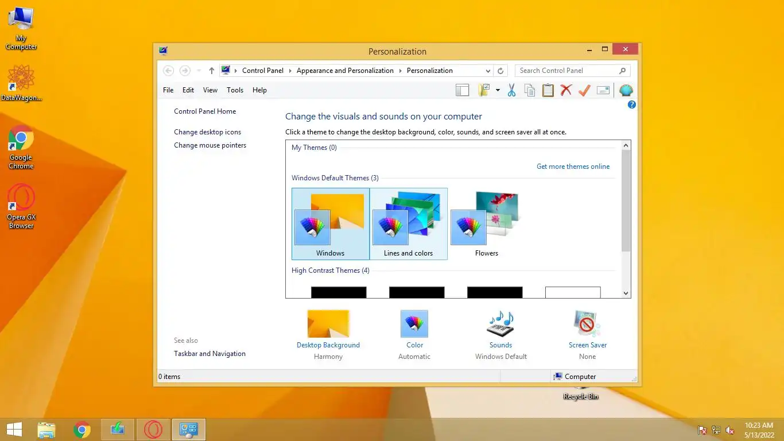Click the Personalization title bar window icon
Image resolution: width=784 pixels, height=441 pixels.
click(x=164, y=51)
